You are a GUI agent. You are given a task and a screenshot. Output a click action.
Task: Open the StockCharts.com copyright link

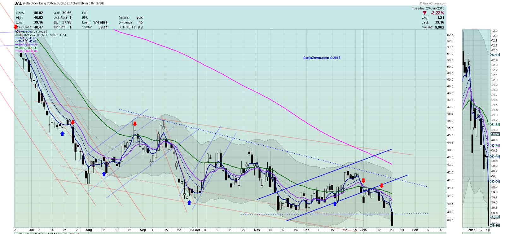[433, 3]
